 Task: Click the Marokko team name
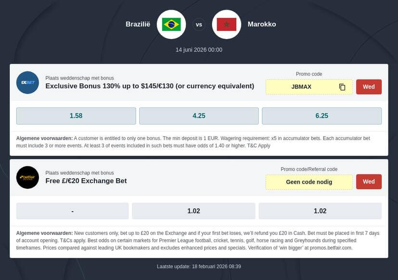point(262,24)
